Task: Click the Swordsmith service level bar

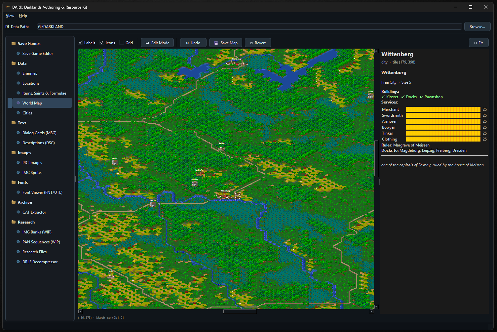Action: tap(443, 115)
